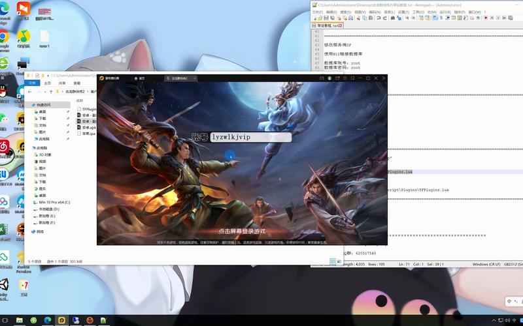The image size is (523, 326).
Task: Toggle Notepad++ word wrap icon
Action: point(435,18)
